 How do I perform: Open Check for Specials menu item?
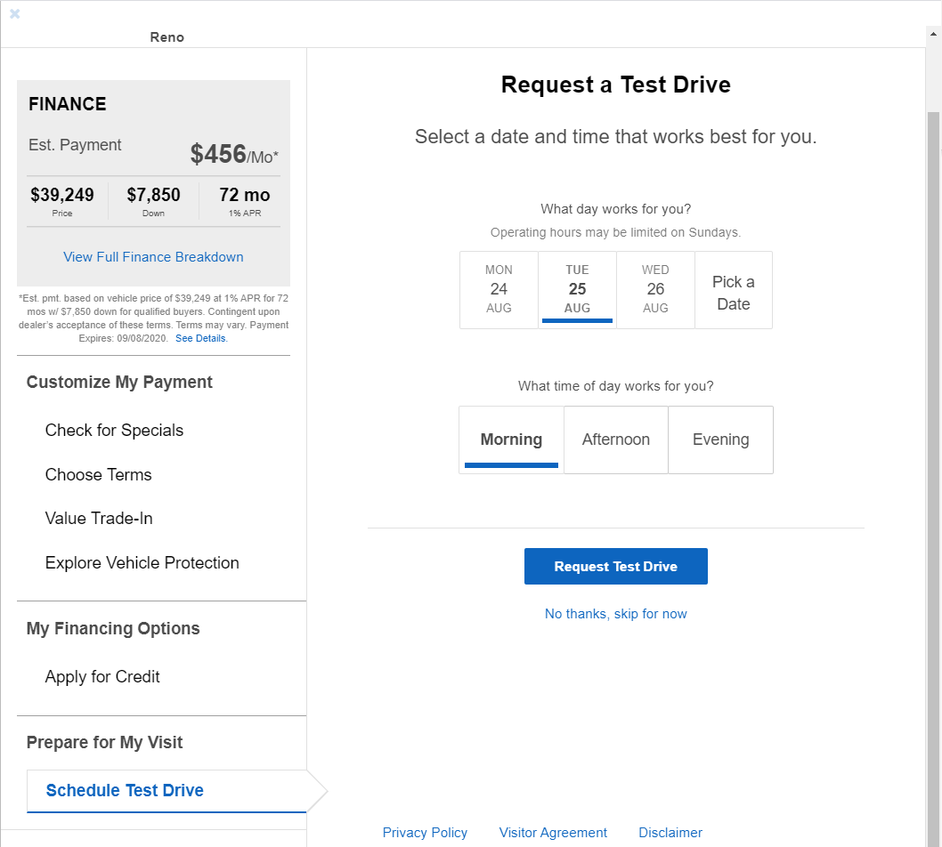pyautogui.click(x=114, y=431)
